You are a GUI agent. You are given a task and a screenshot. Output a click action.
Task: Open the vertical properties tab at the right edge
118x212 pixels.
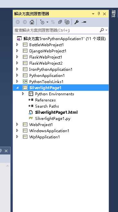(x=113, y=14)
